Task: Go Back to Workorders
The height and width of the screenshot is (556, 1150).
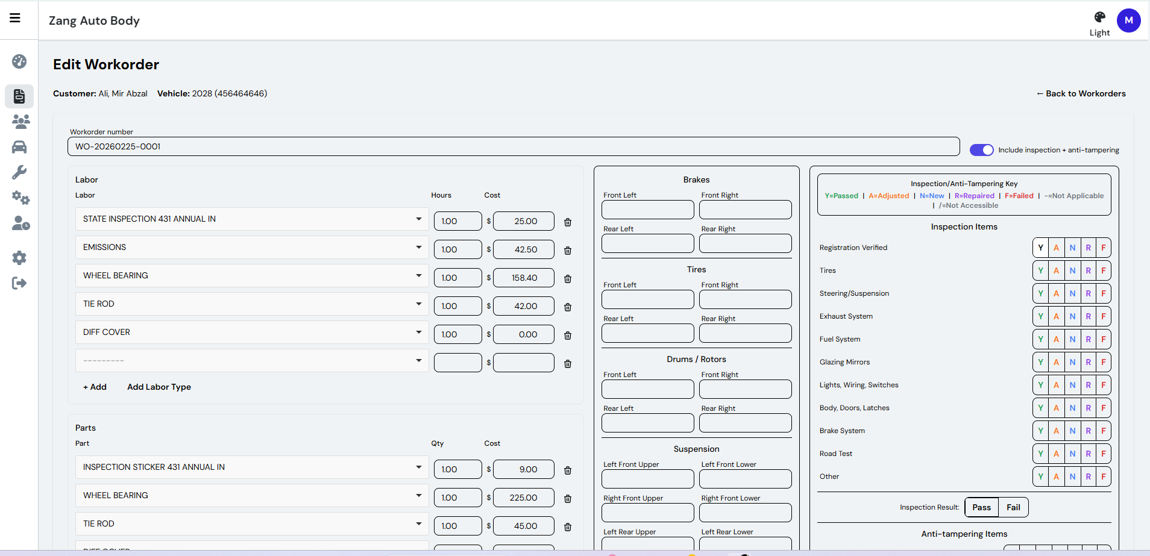Action: (1081, 93)
